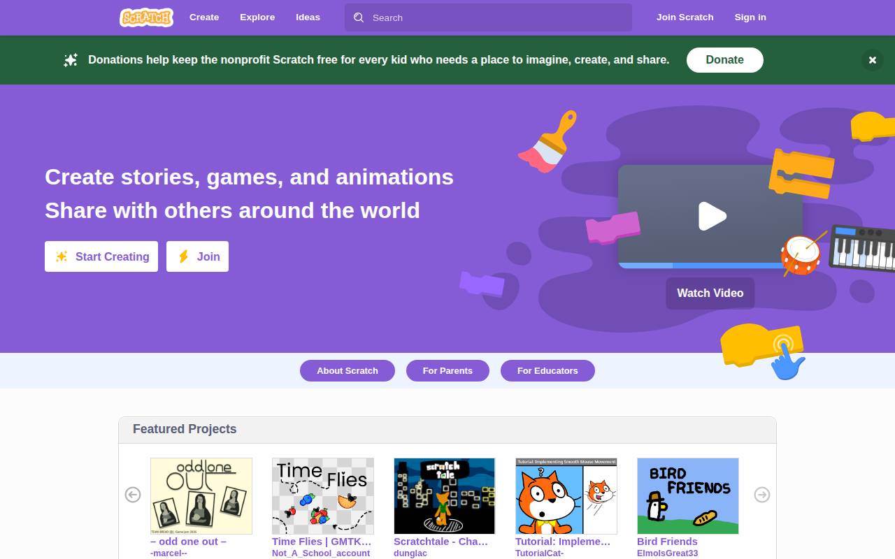Image resolution: width=895 pixels, height=559 pixels.
Task: Click the 'Time Flies | GMTK…' title
Action: 322,542
